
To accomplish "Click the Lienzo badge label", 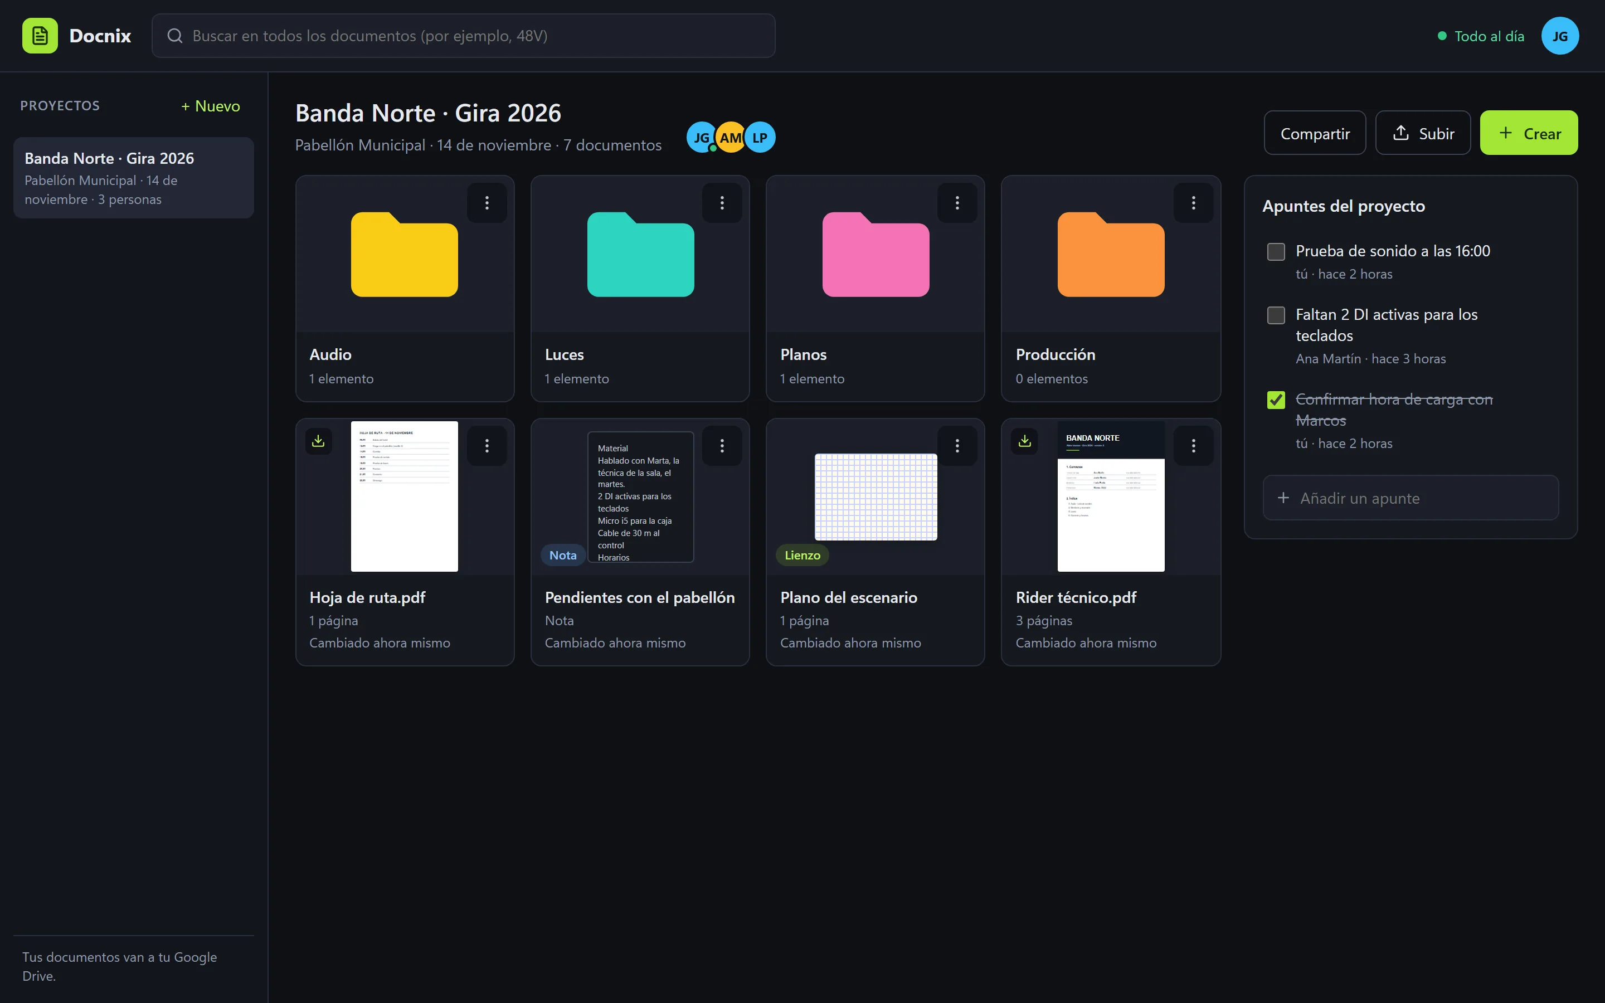I will pos(802,555).
